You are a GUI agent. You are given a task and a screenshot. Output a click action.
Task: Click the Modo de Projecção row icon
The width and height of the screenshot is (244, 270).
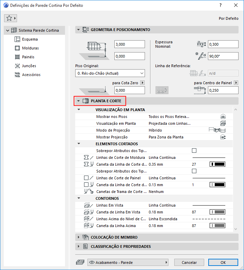pyautogui.click(x=217, y=130)
